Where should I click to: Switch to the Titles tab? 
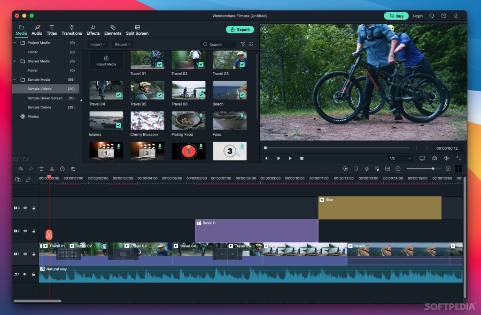[x=52, y=30]
